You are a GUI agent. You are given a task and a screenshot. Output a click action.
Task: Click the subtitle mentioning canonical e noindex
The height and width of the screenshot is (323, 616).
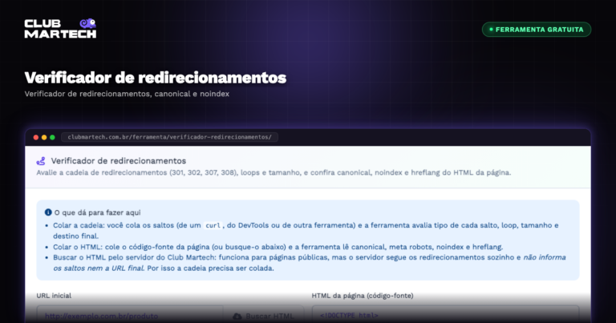pos(127,94)
